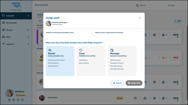Open Groups in the sidebar

pos(16,30)
